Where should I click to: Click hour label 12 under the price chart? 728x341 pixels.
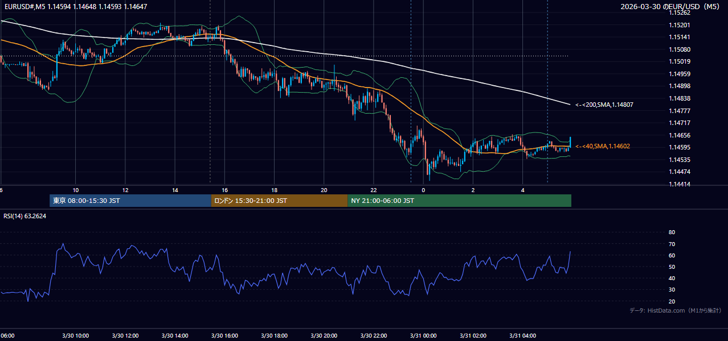(125, 190)
